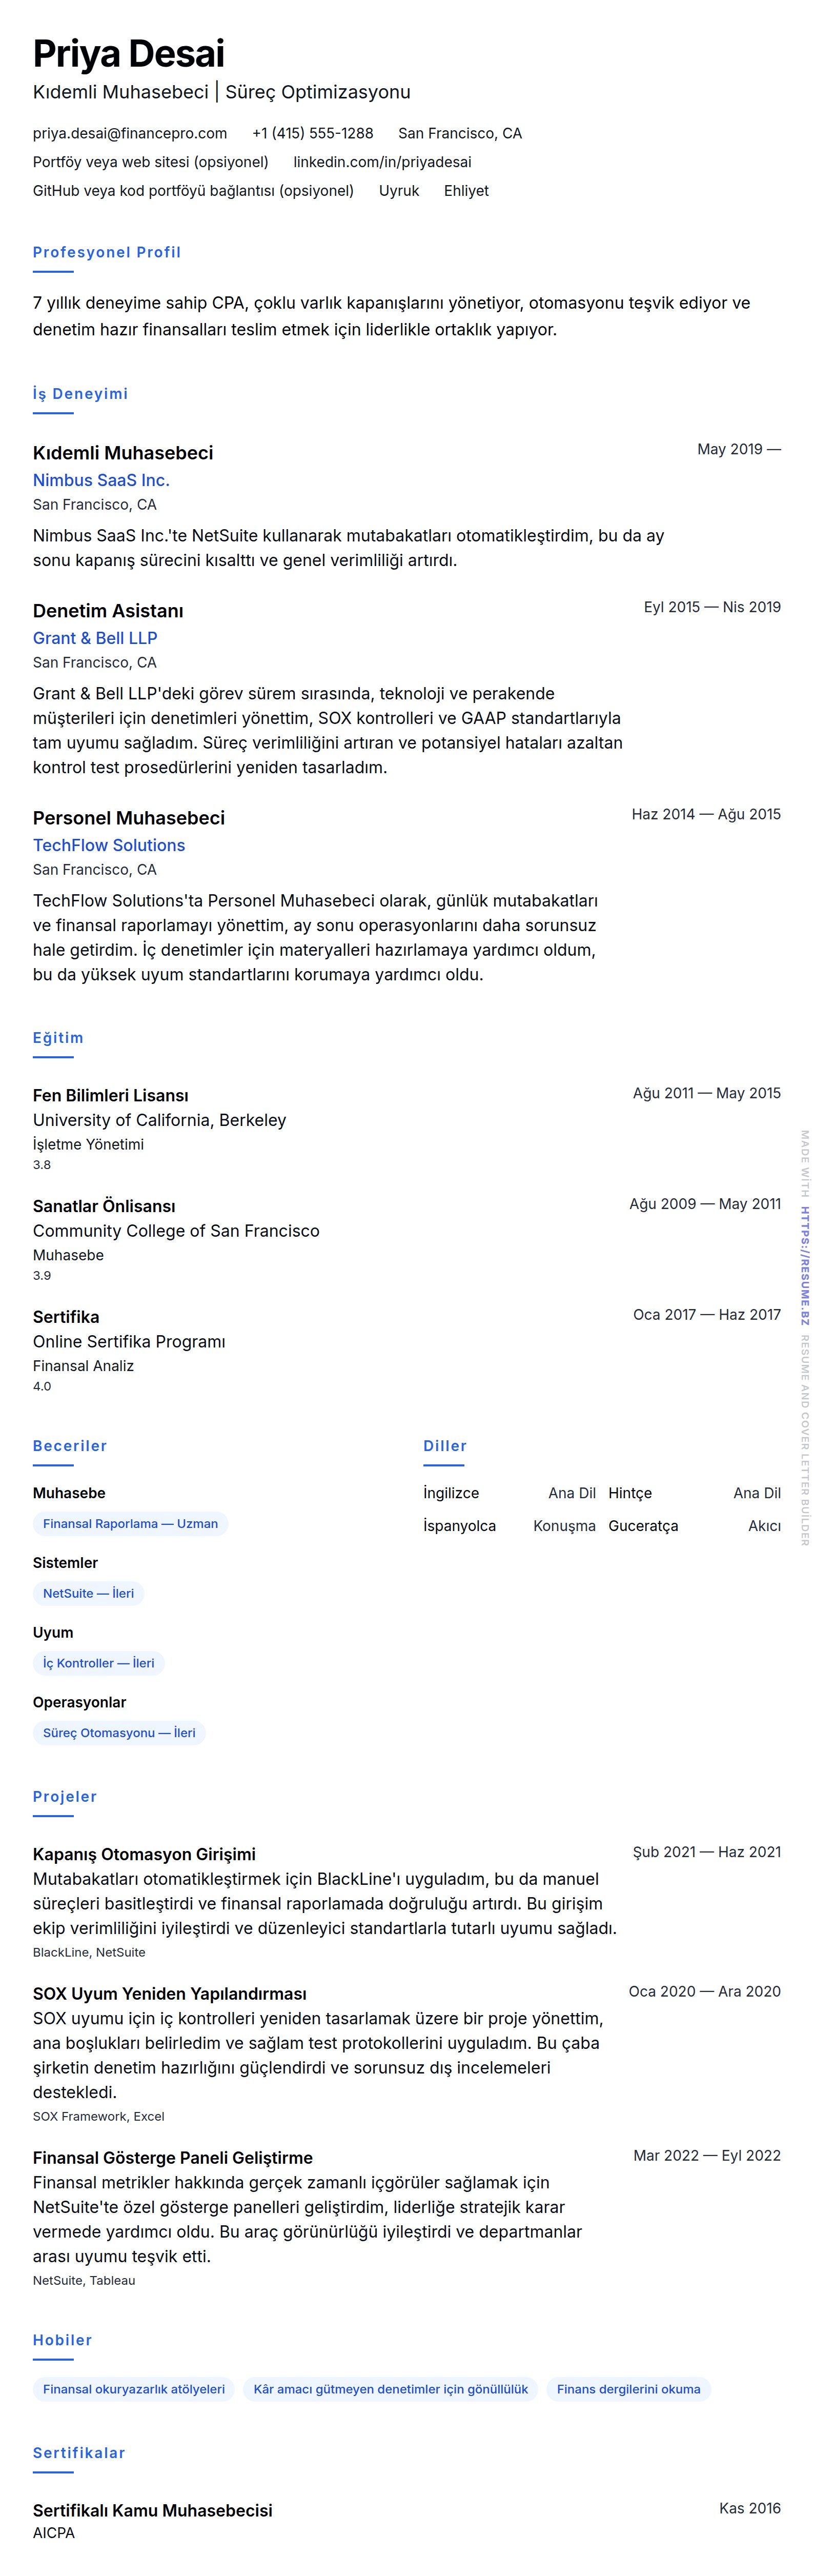Click the Priya Desai name heading

[x=129, y=53]
